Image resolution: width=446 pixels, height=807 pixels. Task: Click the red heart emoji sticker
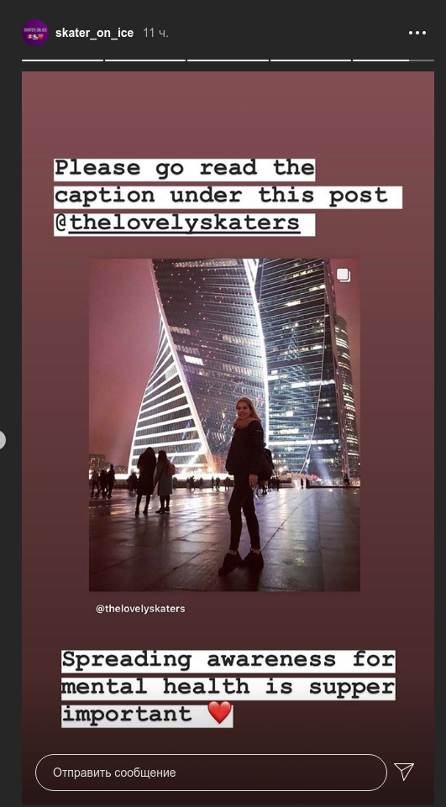pyautogui.click(x=220, y=713)
